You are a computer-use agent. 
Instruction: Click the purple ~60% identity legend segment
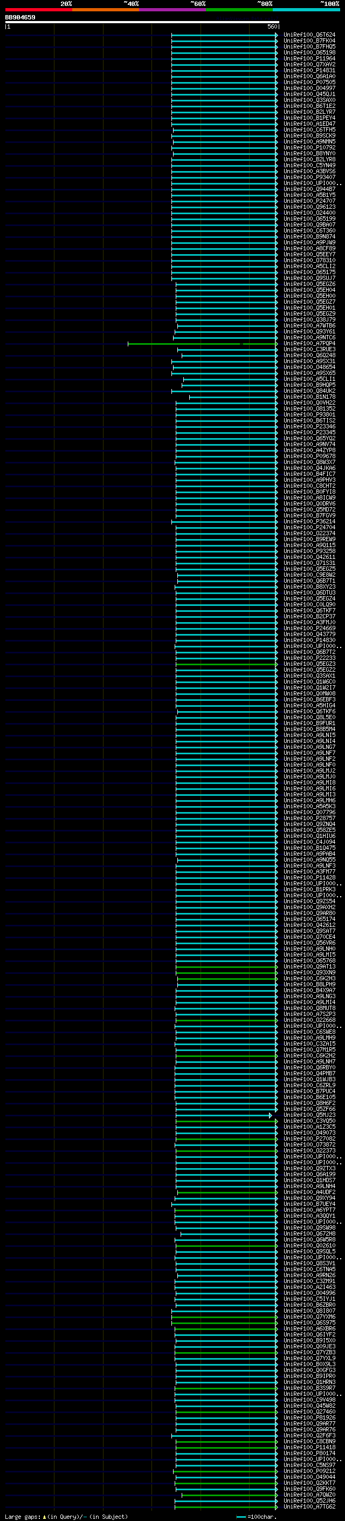(x=172, y=10)
